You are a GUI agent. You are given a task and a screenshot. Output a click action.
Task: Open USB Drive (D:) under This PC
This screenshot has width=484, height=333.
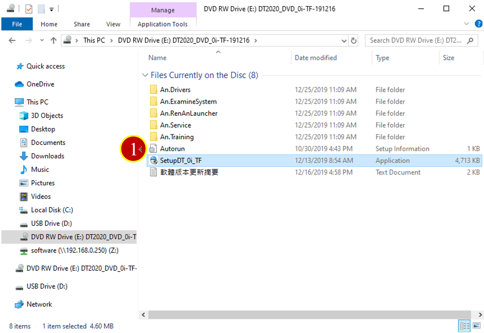click(51, 223)
